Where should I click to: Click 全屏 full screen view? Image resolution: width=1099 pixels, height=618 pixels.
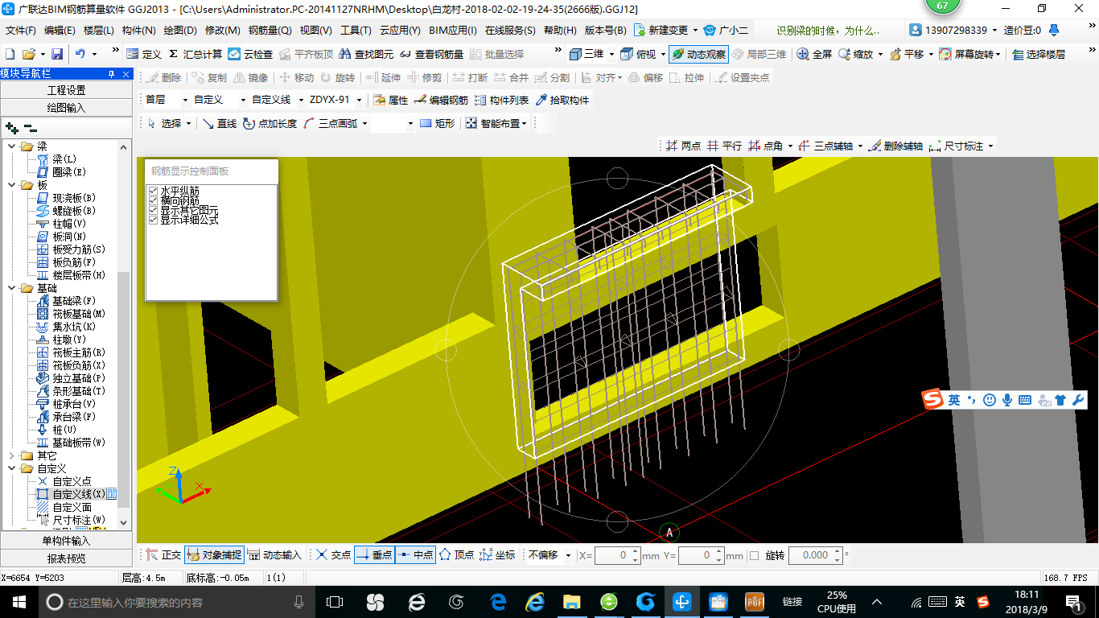coord(814,54)
